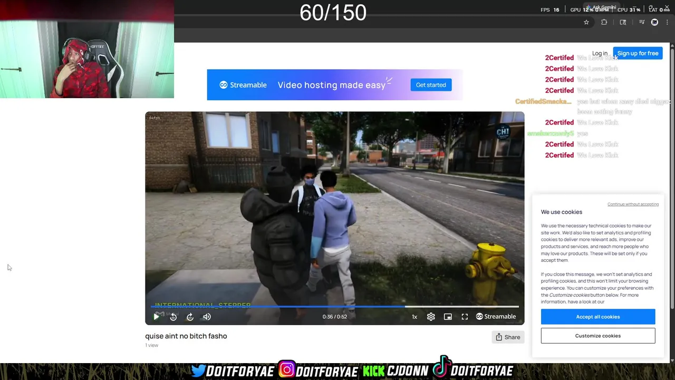This screenshot has width=675, height=380.
Task: Open the Streamable logo in the banner
Action: coord(243,85)
